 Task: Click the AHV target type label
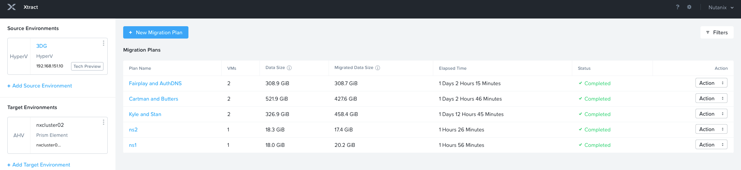[19, 135]
